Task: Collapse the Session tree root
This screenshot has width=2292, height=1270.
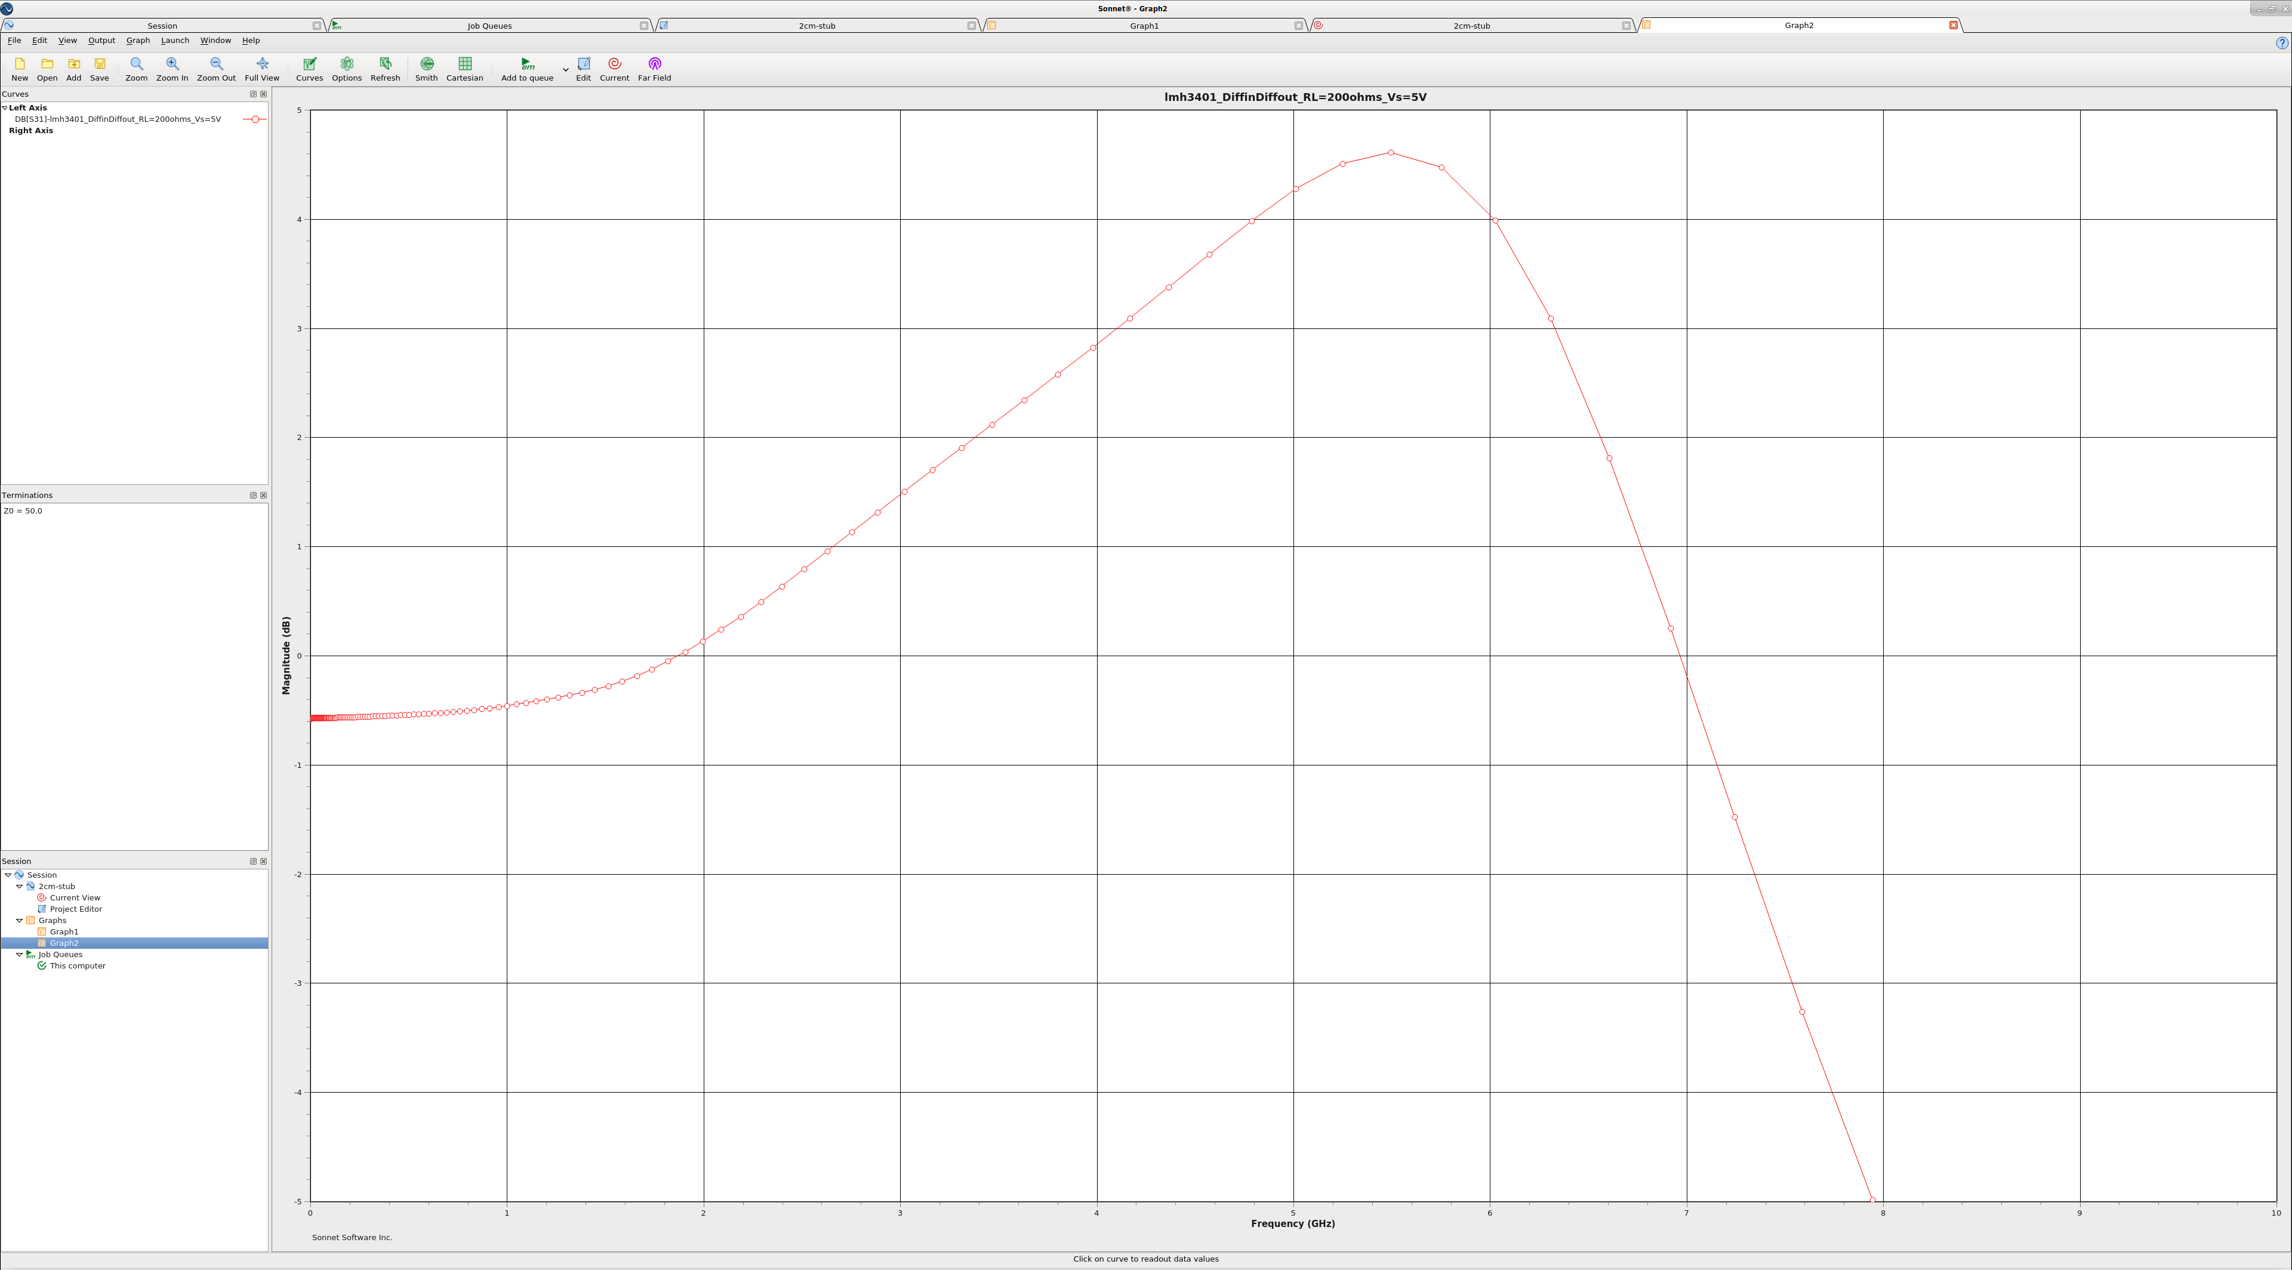Action: [x=8, y=875]
